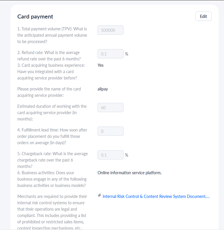Click the Fulfillment lead time question label

52,136
